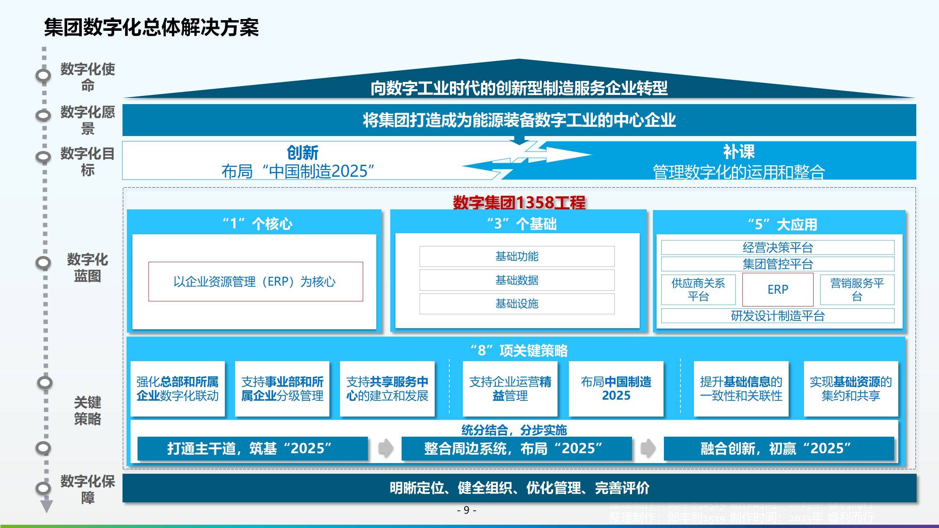Click the card 支持事业部和所属企业分级管理
The width and height of the screenshot is (939, 528).
tap(282, 389)
